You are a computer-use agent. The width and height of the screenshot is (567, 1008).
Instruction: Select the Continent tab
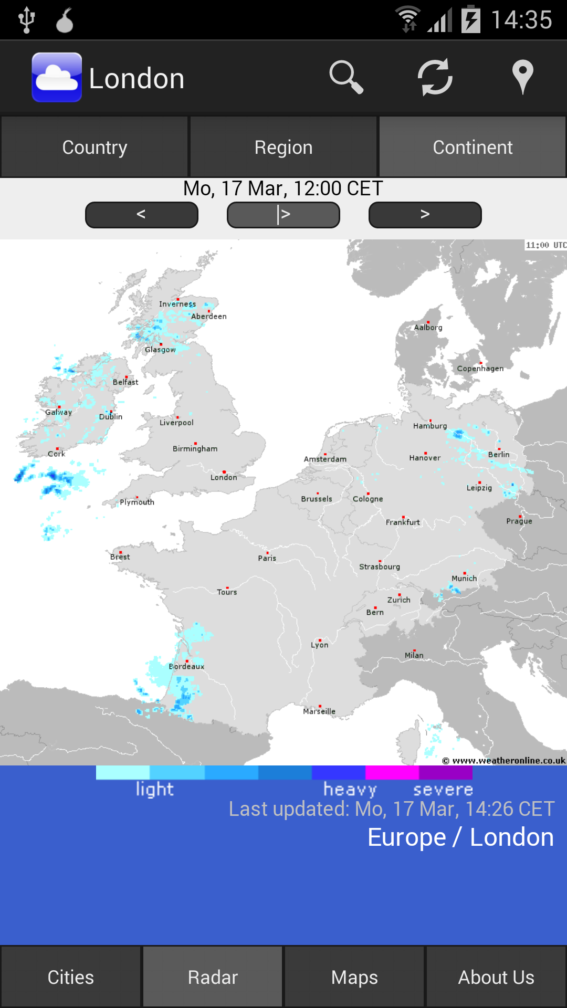coord(472,147)
